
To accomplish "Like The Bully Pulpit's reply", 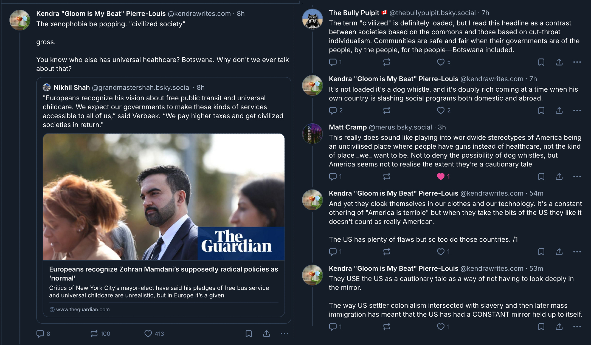I will [x=441, y=62].
